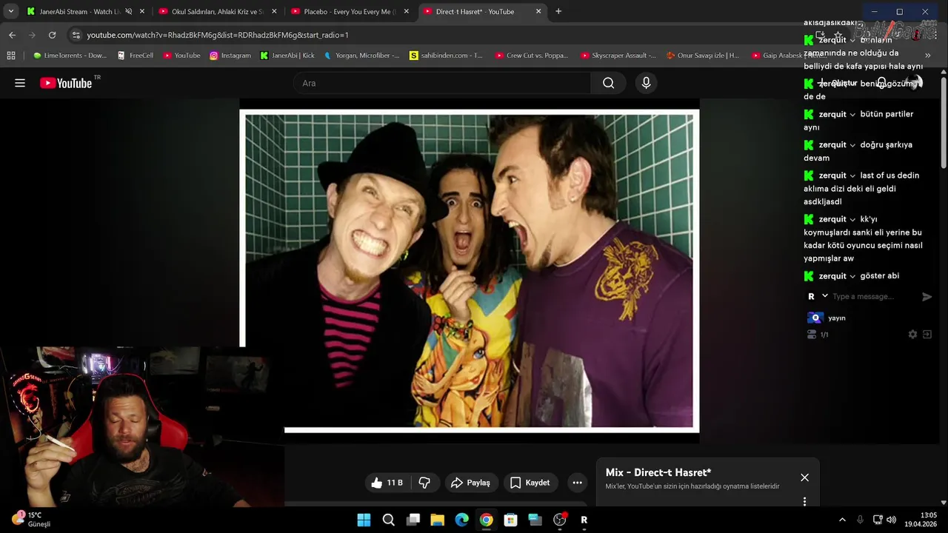This screenshot has width=948, height=533.
Task: Save the video with Kaydet
Action: [x=530, y=483]
